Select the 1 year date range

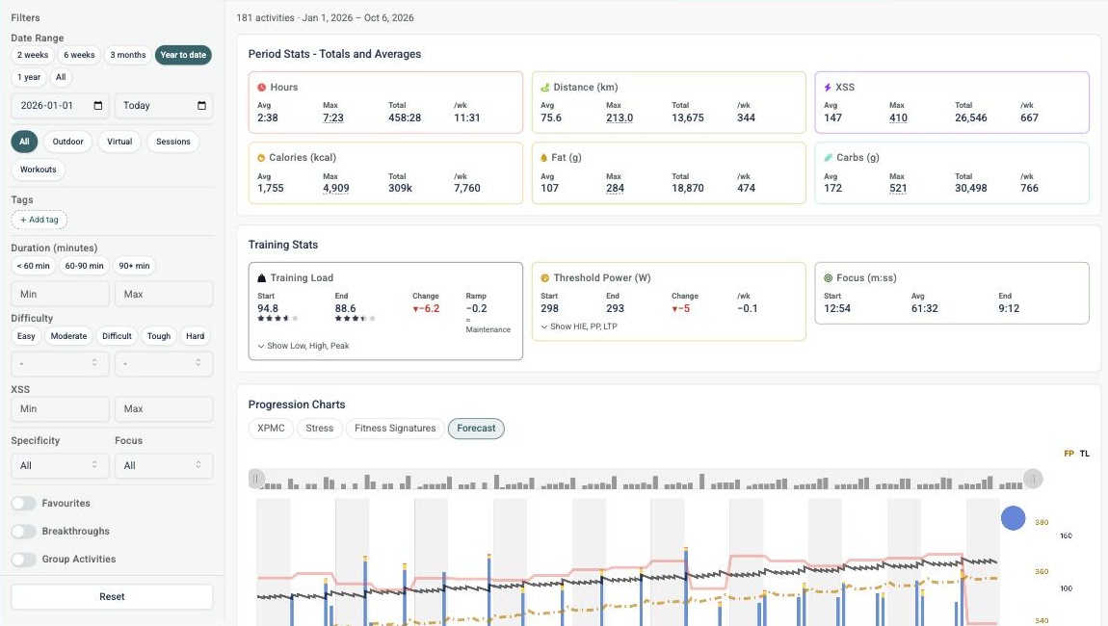[x=29, y=78]
